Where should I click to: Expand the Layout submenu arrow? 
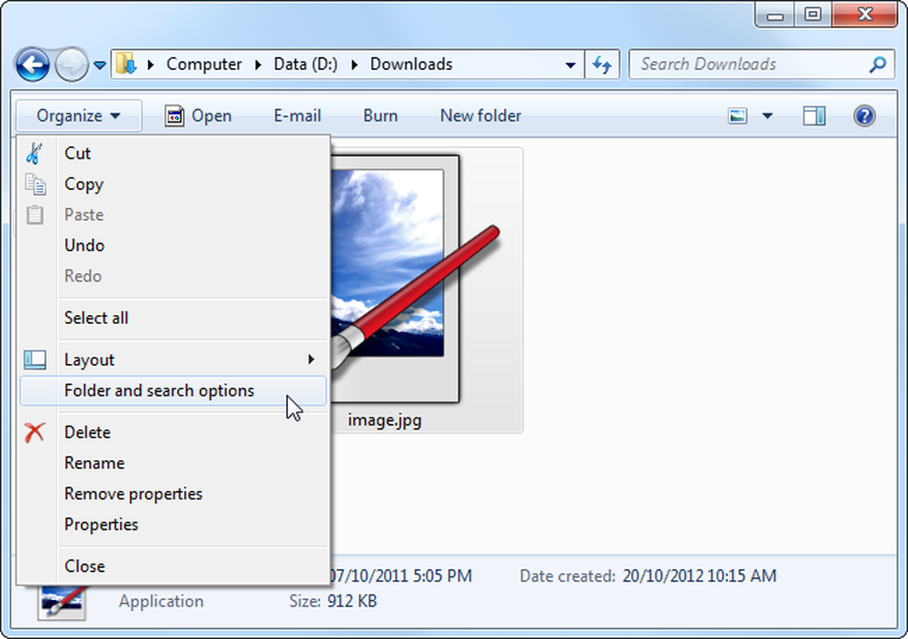click(311, 359)
